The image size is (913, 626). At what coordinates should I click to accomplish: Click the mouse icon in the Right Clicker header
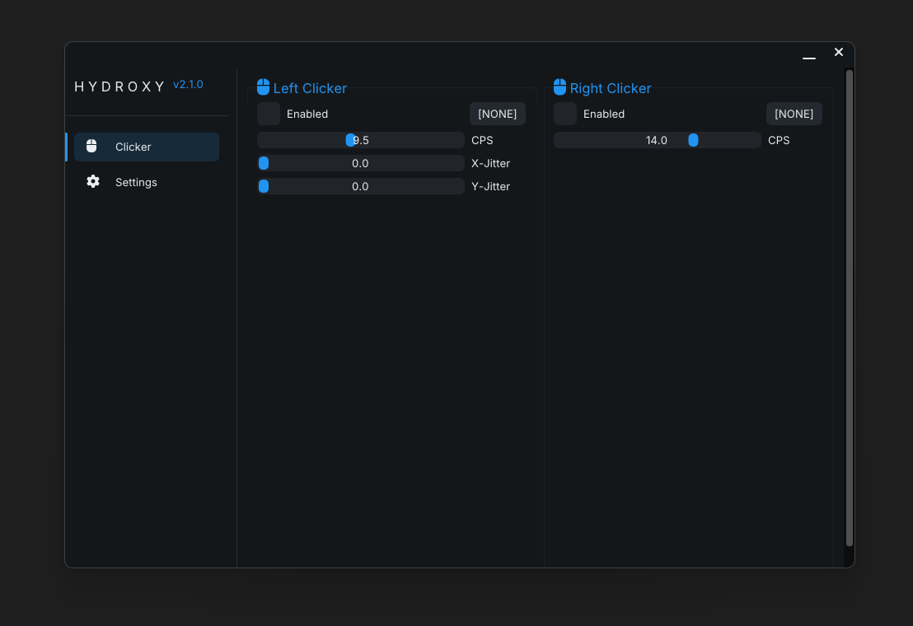pyautogui.click(x=560, y=86)
